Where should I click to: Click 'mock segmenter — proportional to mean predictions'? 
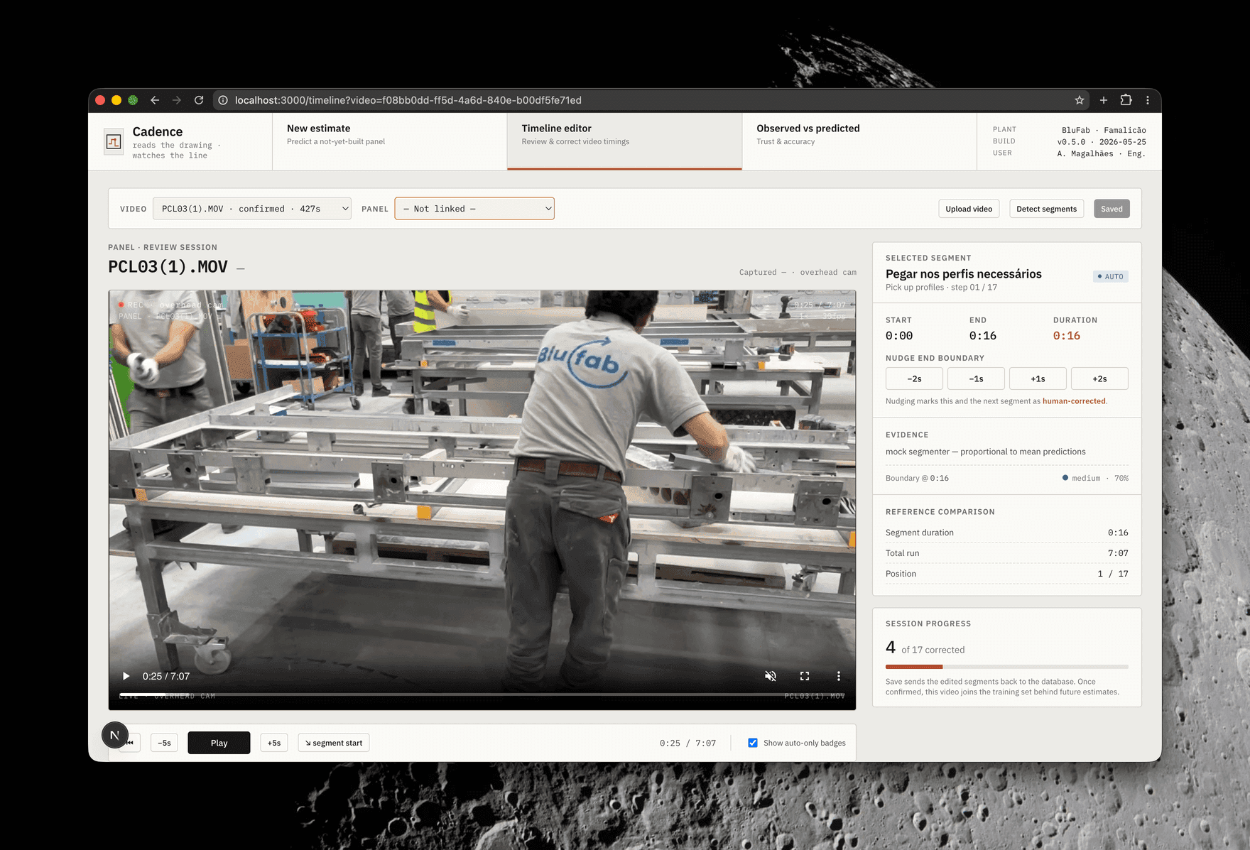point(986,452)
